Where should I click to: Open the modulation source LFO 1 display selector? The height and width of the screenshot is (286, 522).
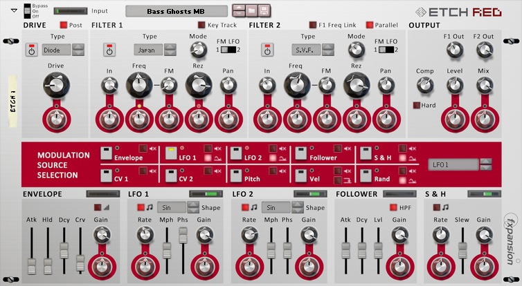coord(453,164)
